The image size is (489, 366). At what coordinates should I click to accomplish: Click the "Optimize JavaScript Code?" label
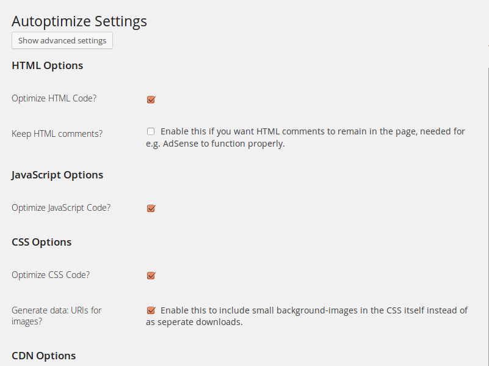tap(61, 208)
